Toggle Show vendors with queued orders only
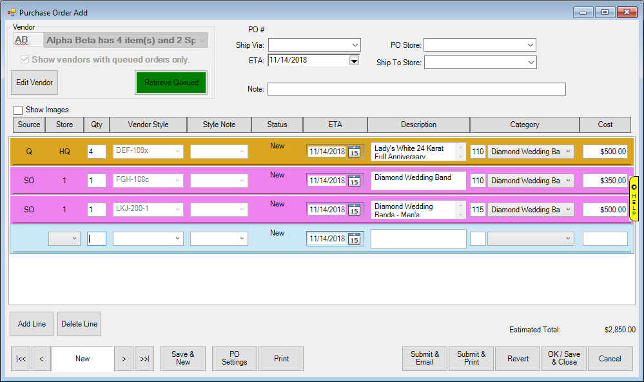 25,59
